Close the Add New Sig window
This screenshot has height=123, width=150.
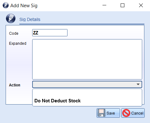141,5
